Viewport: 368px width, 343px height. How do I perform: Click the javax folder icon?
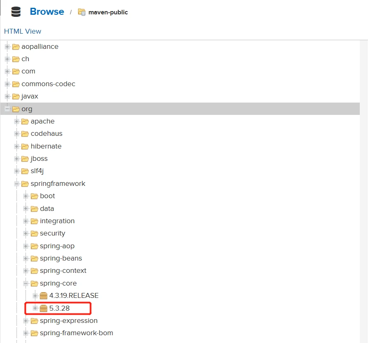click(x=16, y=96)
